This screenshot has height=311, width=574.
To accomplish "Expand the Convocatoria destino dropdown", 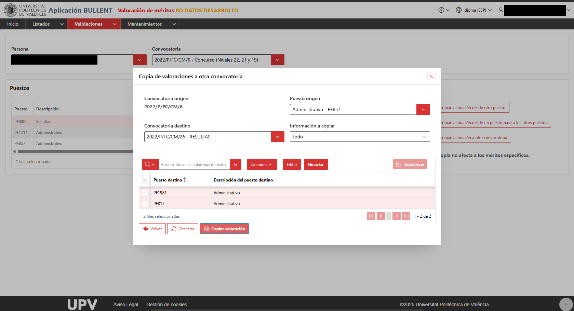I will [278, 137].
